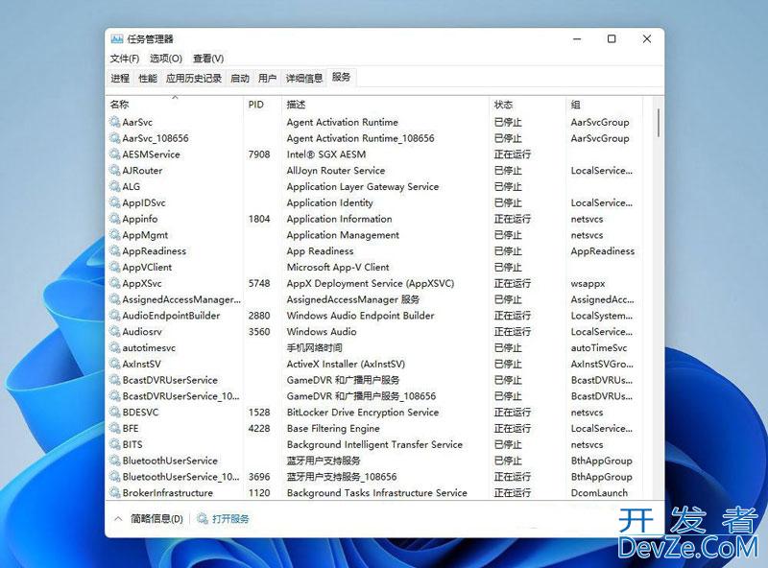Click the gear icon next to AppReadiness
The width and height of the screenshot is (768, 568).
coord(114,251)
